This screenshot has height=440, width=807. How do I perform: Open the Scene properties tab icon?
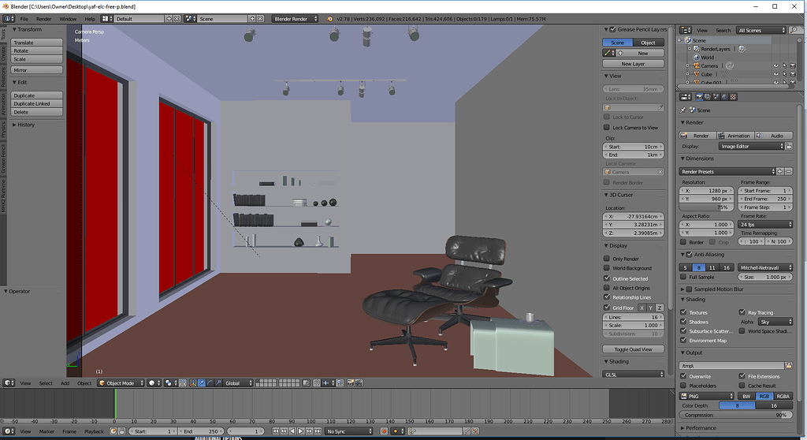point(716,97)
